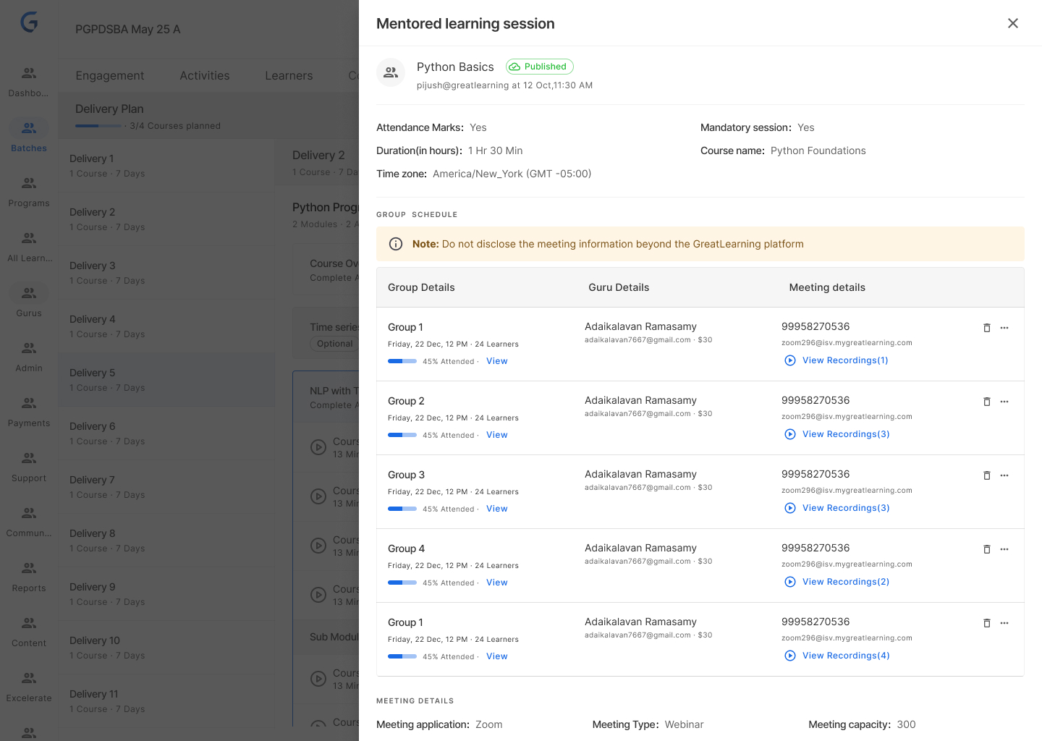Click the PGPDSBA May 25 A batch title
The width and height of the screenshot is (1042, 741).
(128, 29)
